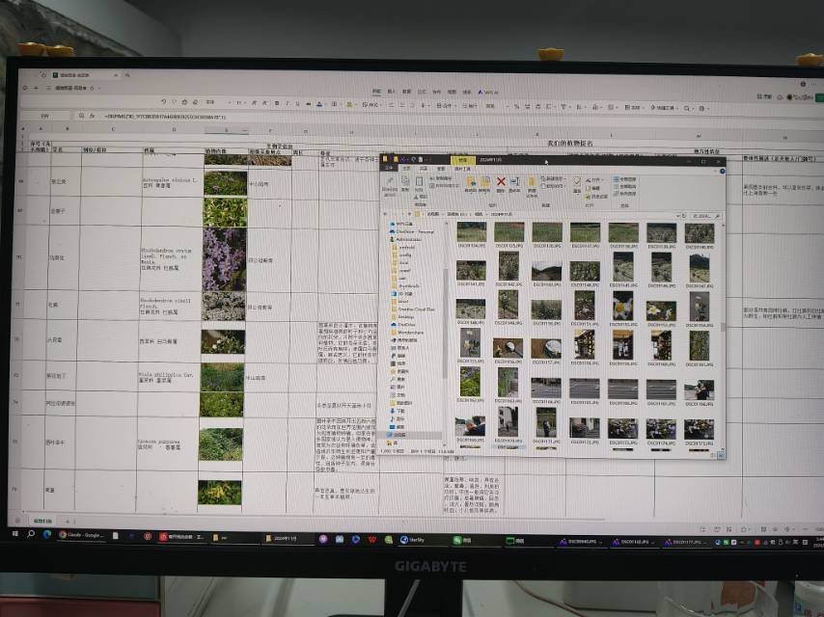Click Bold in the WPS spreadsheet toolbar
The image size is (824, 617).
tap(276, 102)
